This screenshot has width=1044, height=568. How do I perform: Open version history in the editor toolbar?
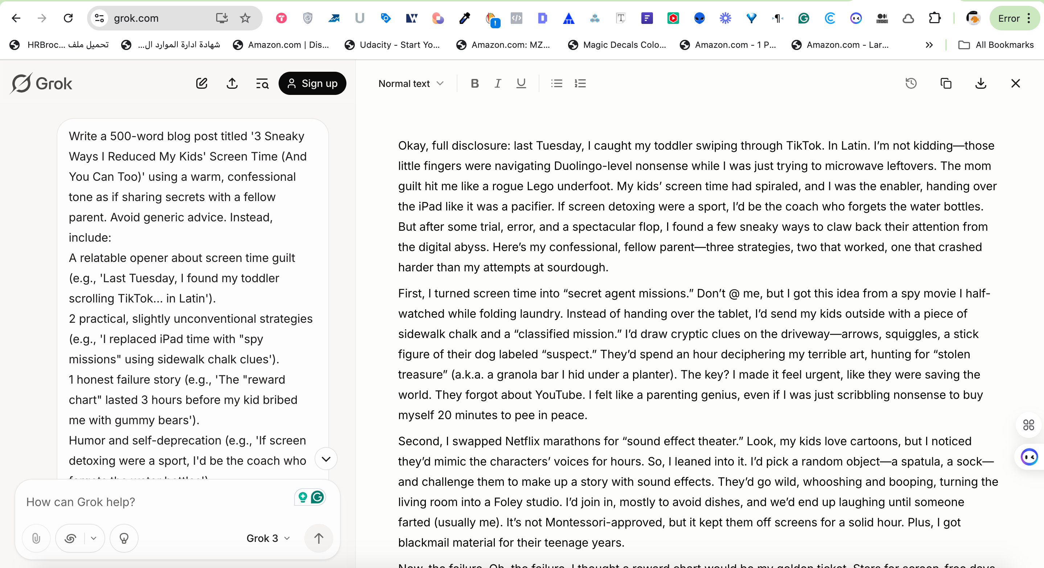pos(911,83)
